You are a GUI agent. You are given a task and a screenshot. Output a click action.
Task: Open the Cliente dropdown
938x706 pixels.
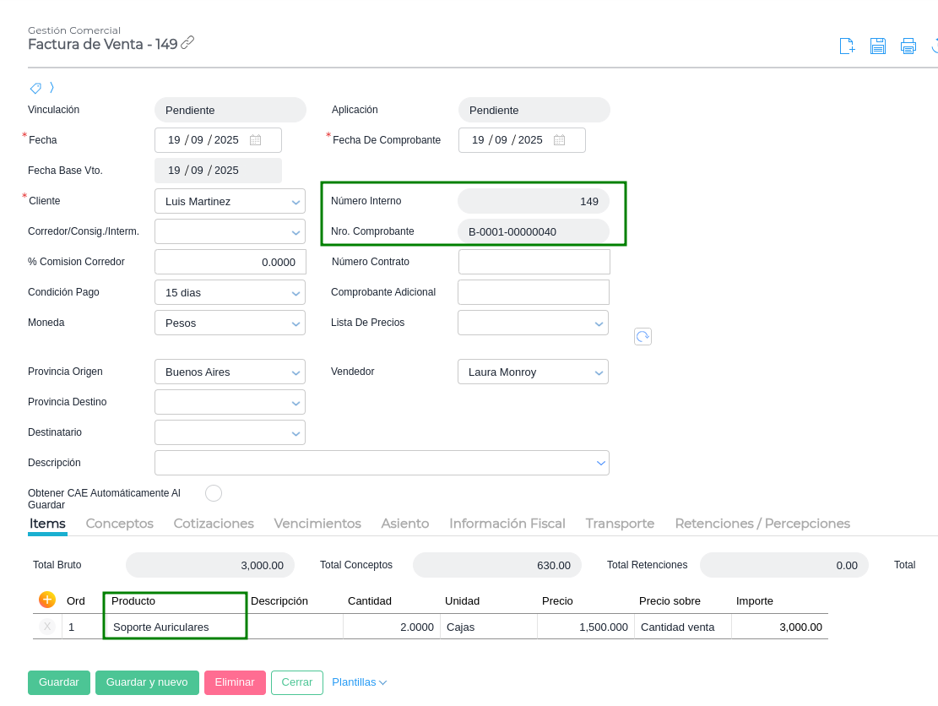tap(295, 202)
